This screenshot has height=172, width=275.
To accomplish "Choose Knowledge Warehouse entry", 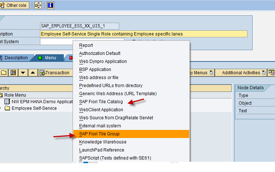I will [x=131, y=142].
